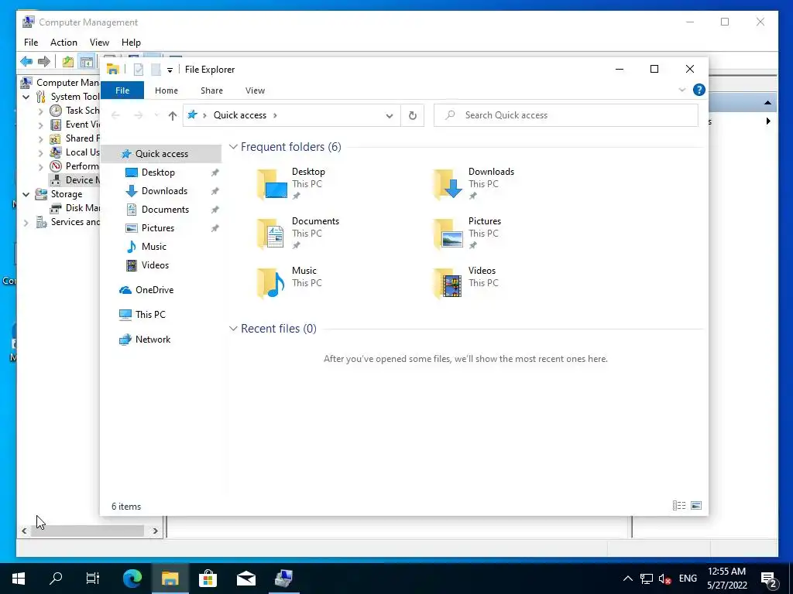The image size is (793, 594).
Task: Select Quick access in the navigation pane
Action: (x=161, y=154)
